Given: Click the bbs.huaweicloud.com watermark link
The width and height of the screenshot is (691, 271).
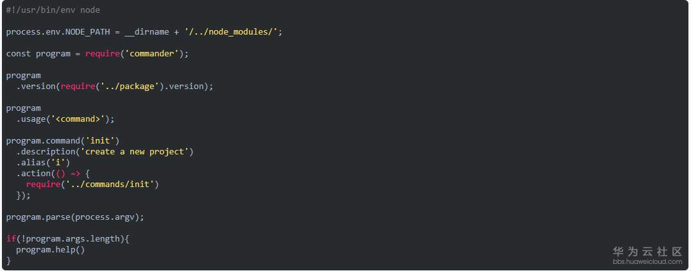Looking at the screenshot, I should 647,261.
